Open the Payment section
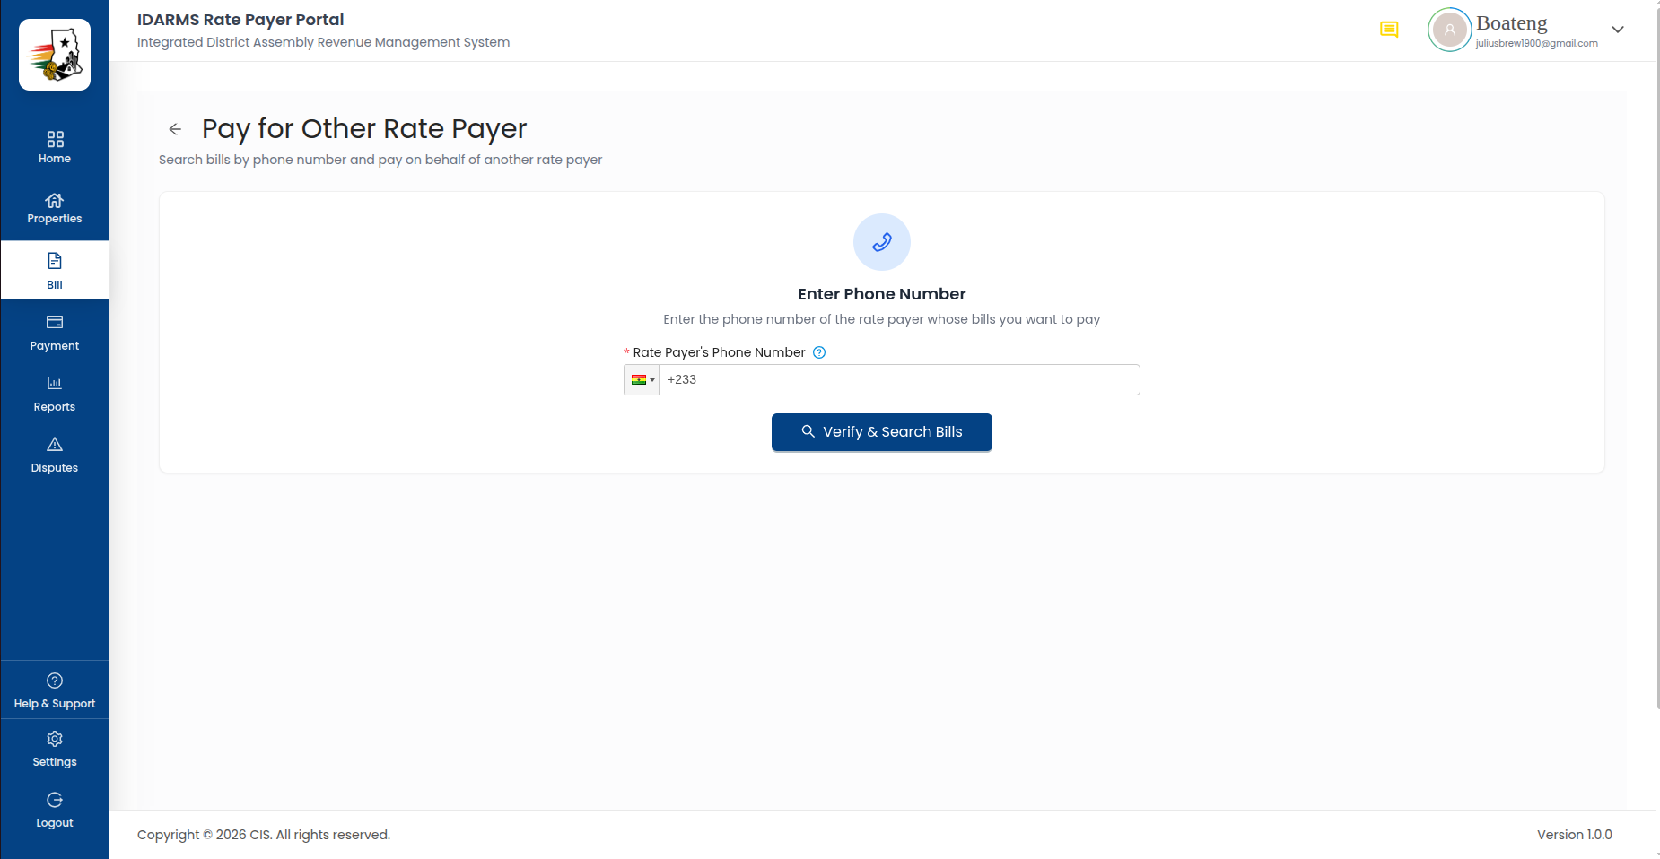Image resolution: width=1660 pixels, height=859 pixels. [x=55, y=334]
